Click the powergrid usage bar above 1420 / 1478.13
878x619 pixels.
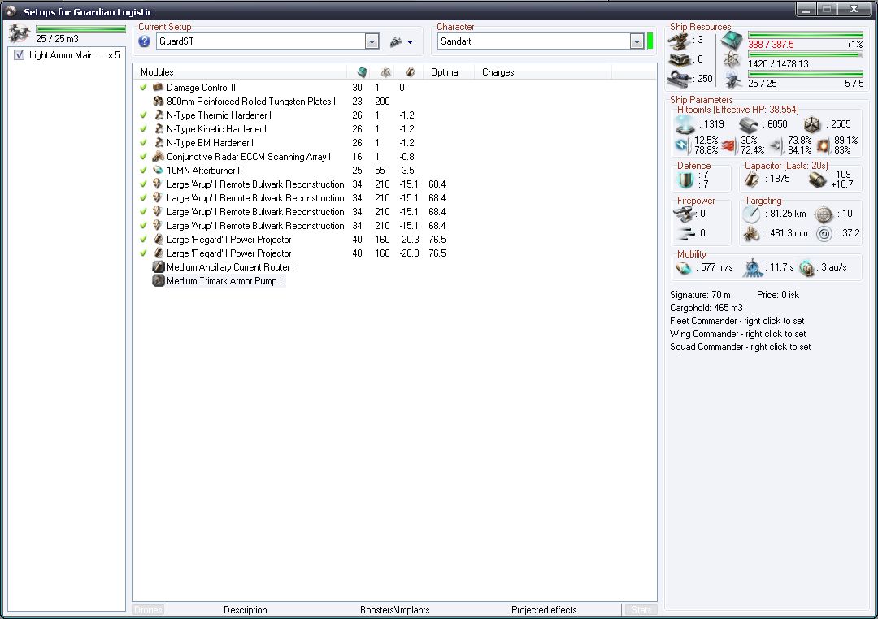pyautogui.click(x=806, y=55)
